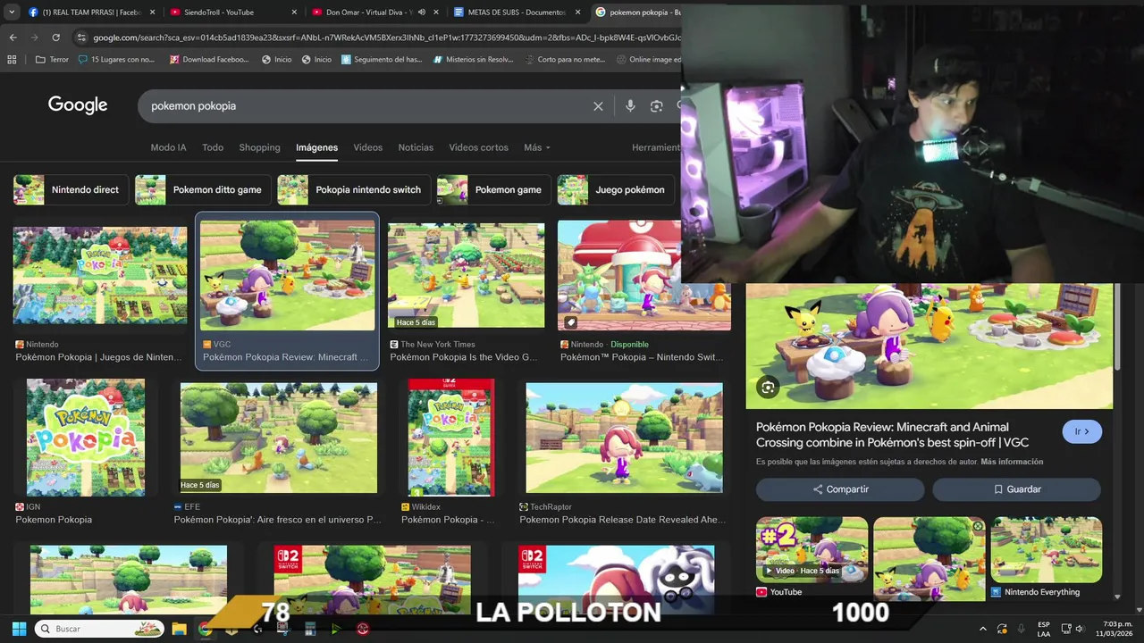Switch to METAS DE SUBS document tab

click(x=517, y=13)
